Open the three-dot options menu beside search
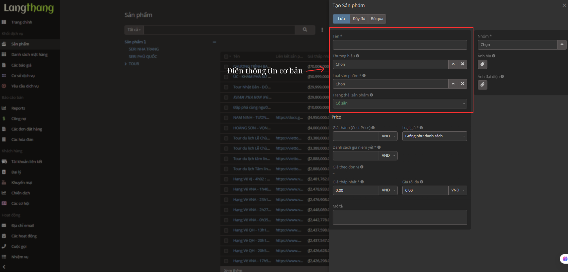Image resolution: width=568 pixels, height=272 pixels. point(322,30)
